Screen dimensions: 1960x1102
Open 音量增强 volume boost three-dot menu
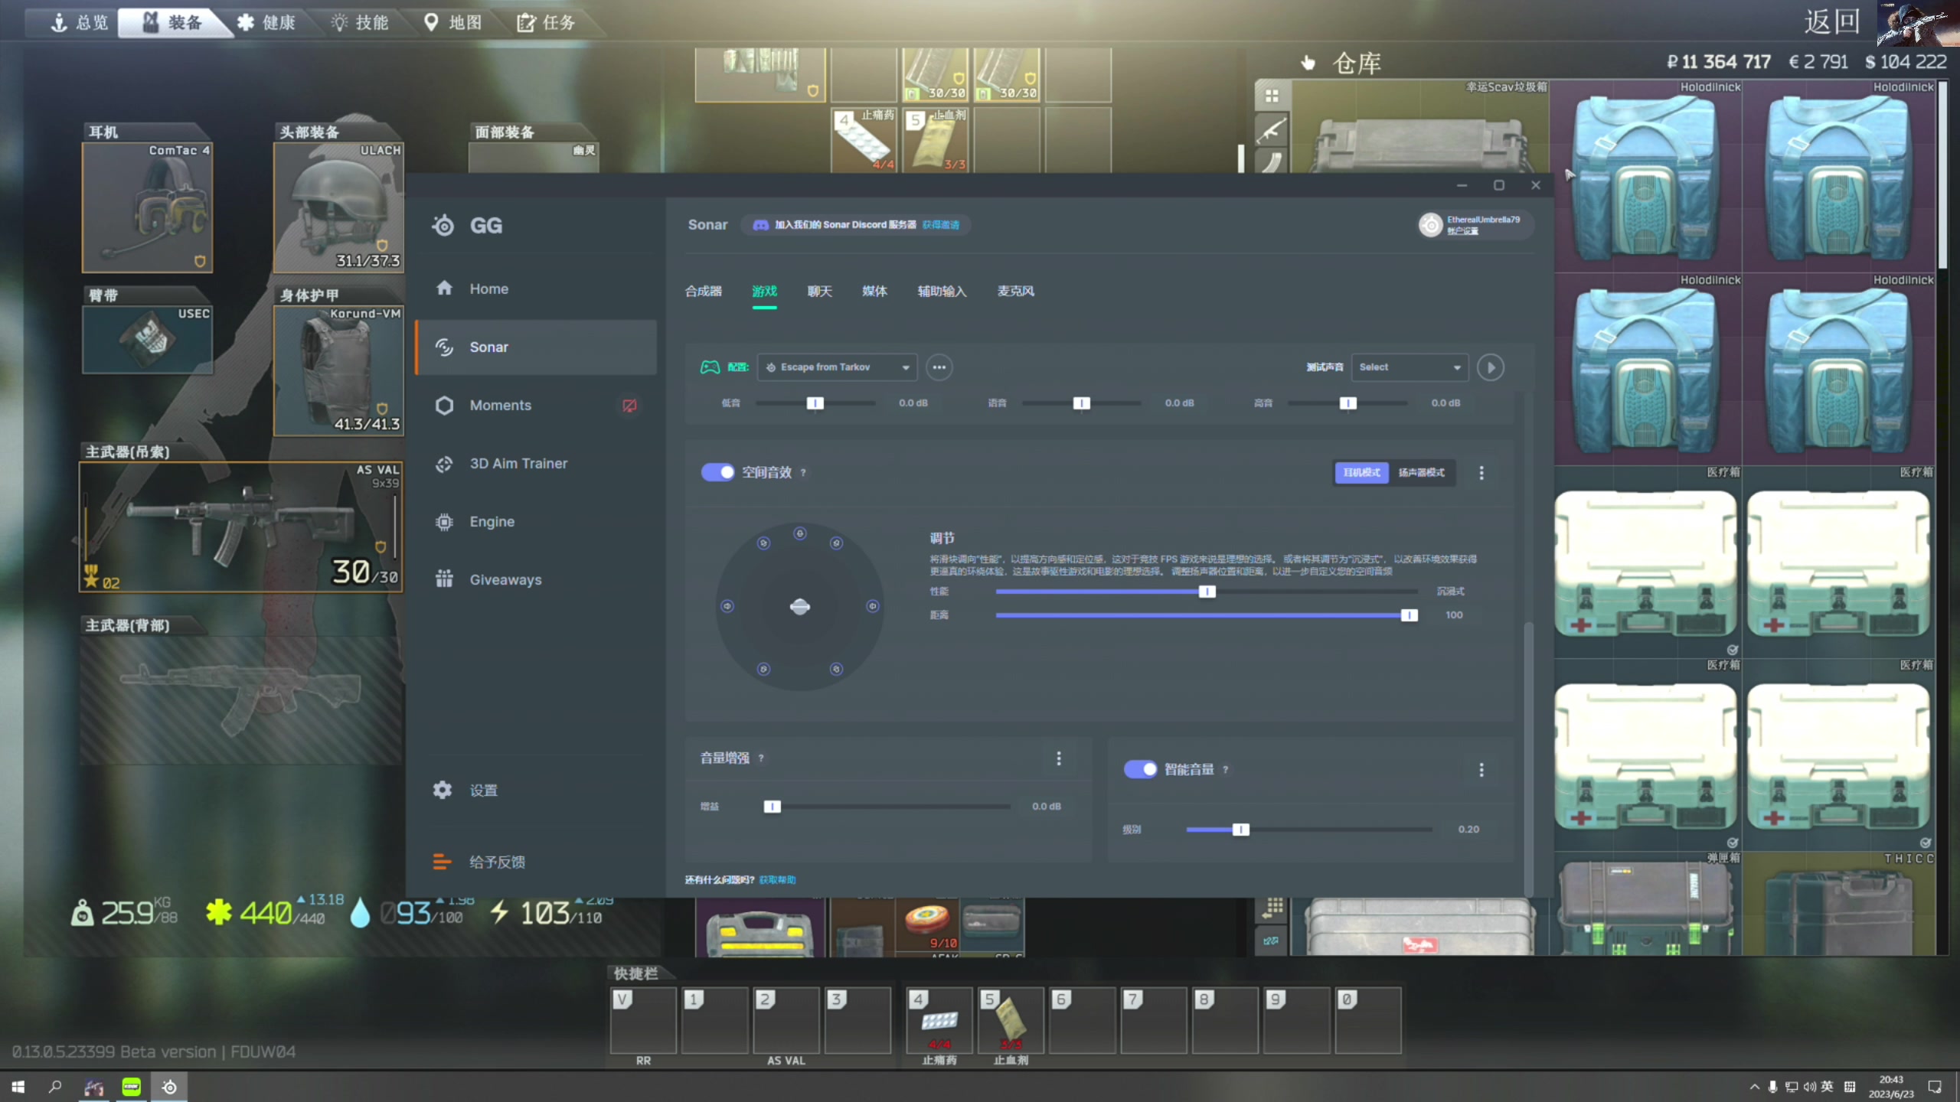(x=1059, y=758)
